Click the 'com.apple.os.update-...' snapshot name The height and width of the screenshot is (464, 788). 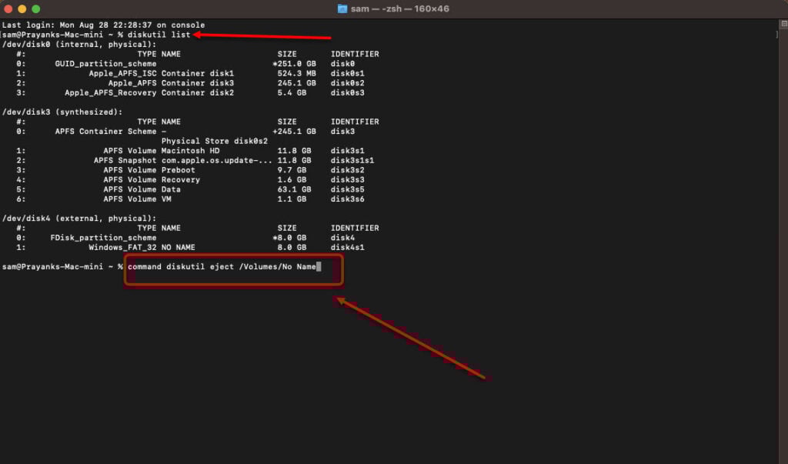(216, 160)
